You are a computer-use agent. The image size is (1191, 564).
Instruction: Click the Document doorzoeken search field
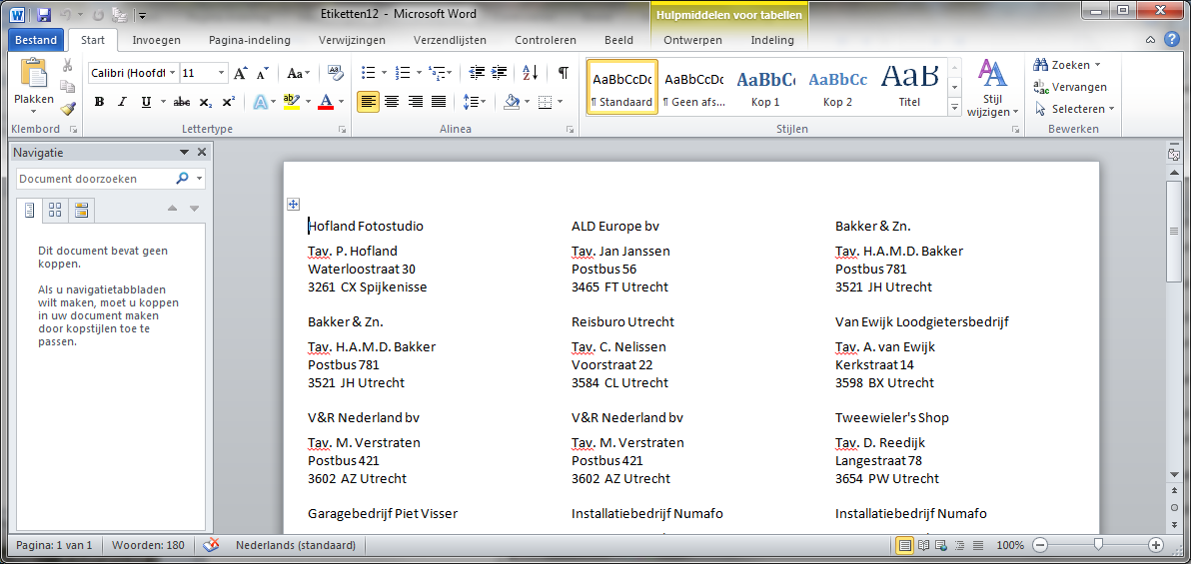95,179
